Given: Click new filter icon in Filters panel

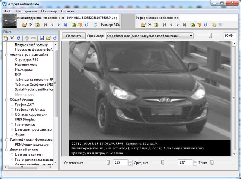Looking at the screenshot, I should (x=5, y=38).
